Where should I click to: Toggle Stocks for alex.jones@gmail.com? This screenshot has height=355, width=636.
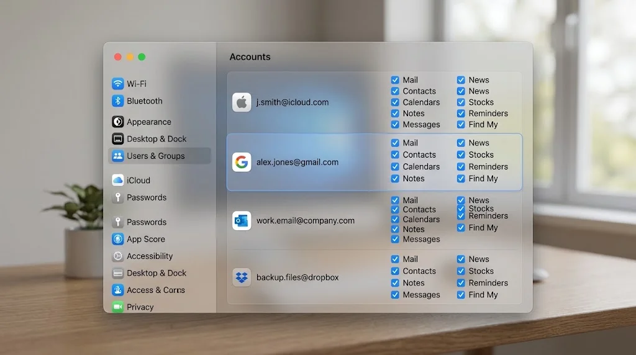click(x=461, y=155)
